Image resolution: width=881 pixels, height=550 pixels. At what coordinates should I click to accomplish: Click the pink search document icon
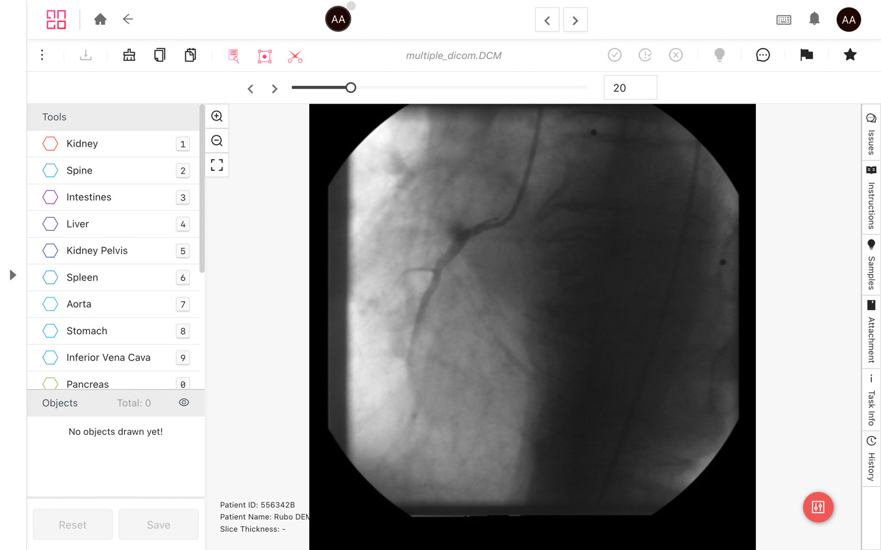click(x=233, y=56)
